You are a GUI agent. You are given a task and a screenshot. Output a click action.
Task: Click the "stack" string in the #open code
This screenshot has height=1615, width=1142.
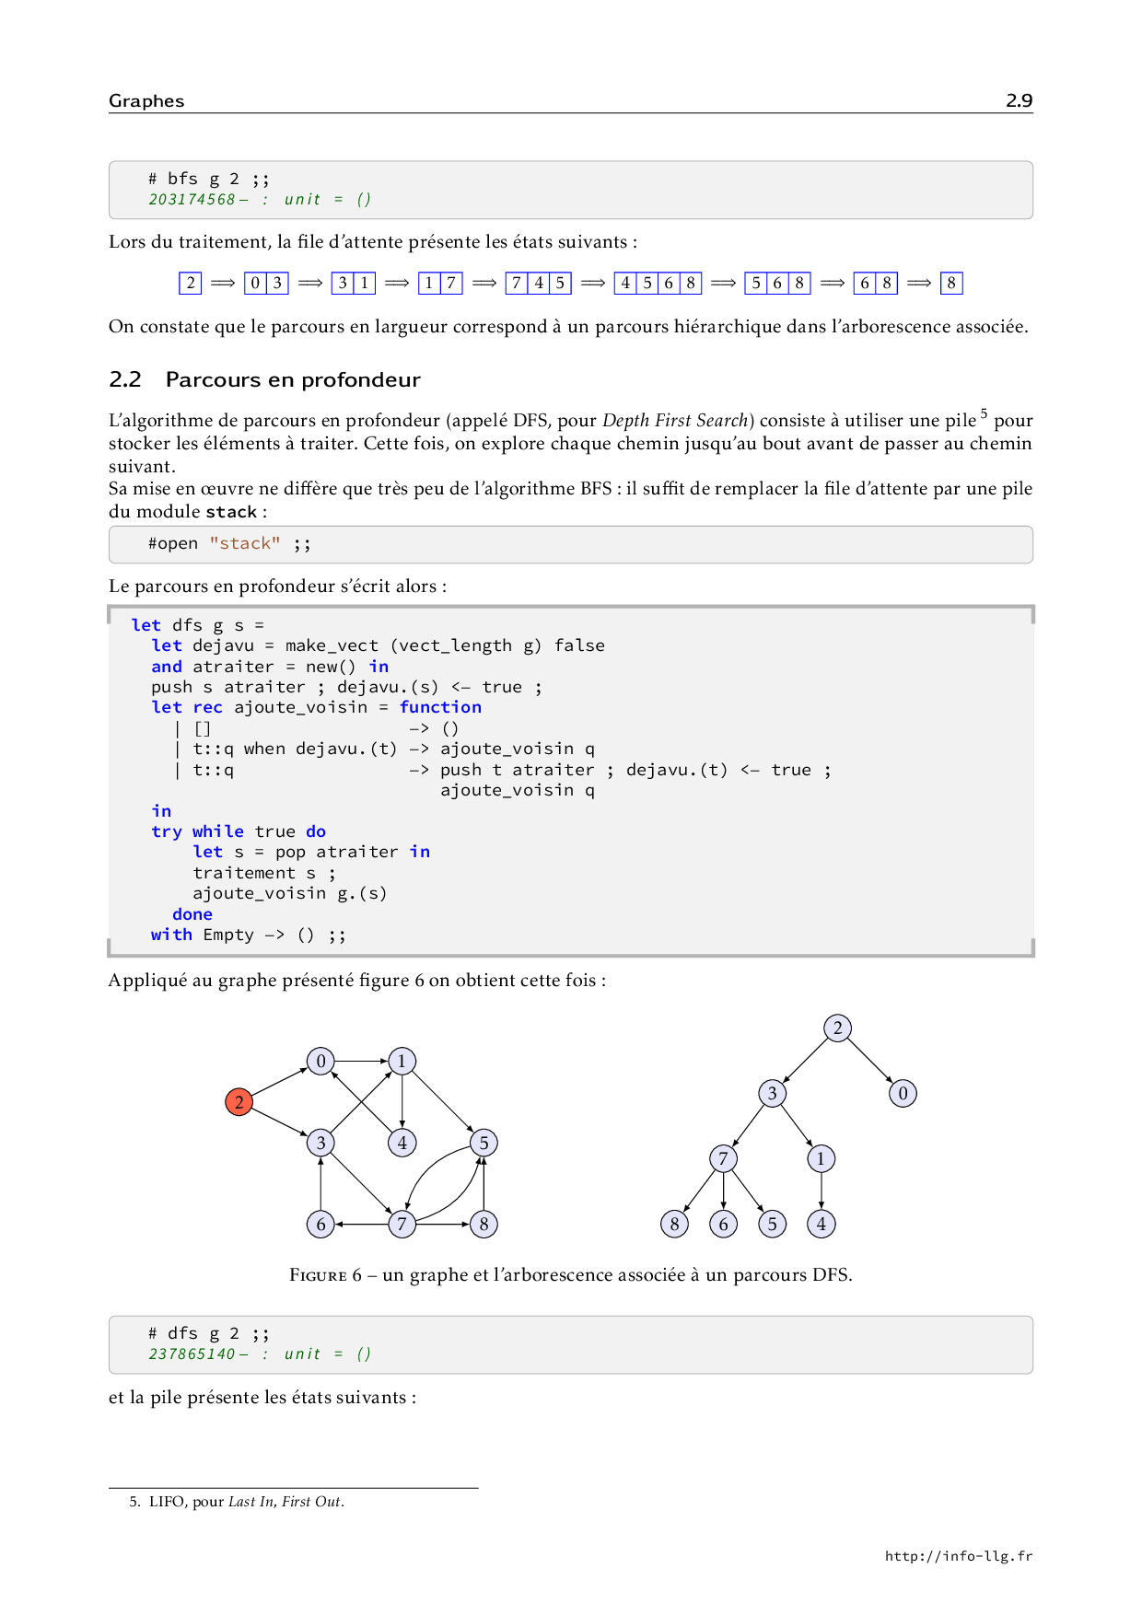pyautogui.click(x=244, y=543)
